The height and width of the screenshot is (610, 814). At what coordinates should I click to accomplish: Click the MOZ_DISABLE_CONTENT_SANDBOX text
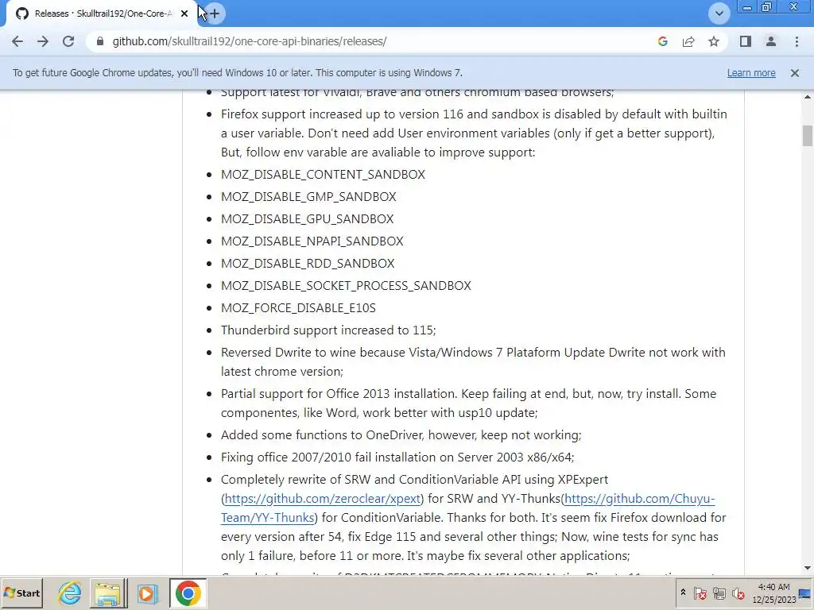tap(323, 174)
